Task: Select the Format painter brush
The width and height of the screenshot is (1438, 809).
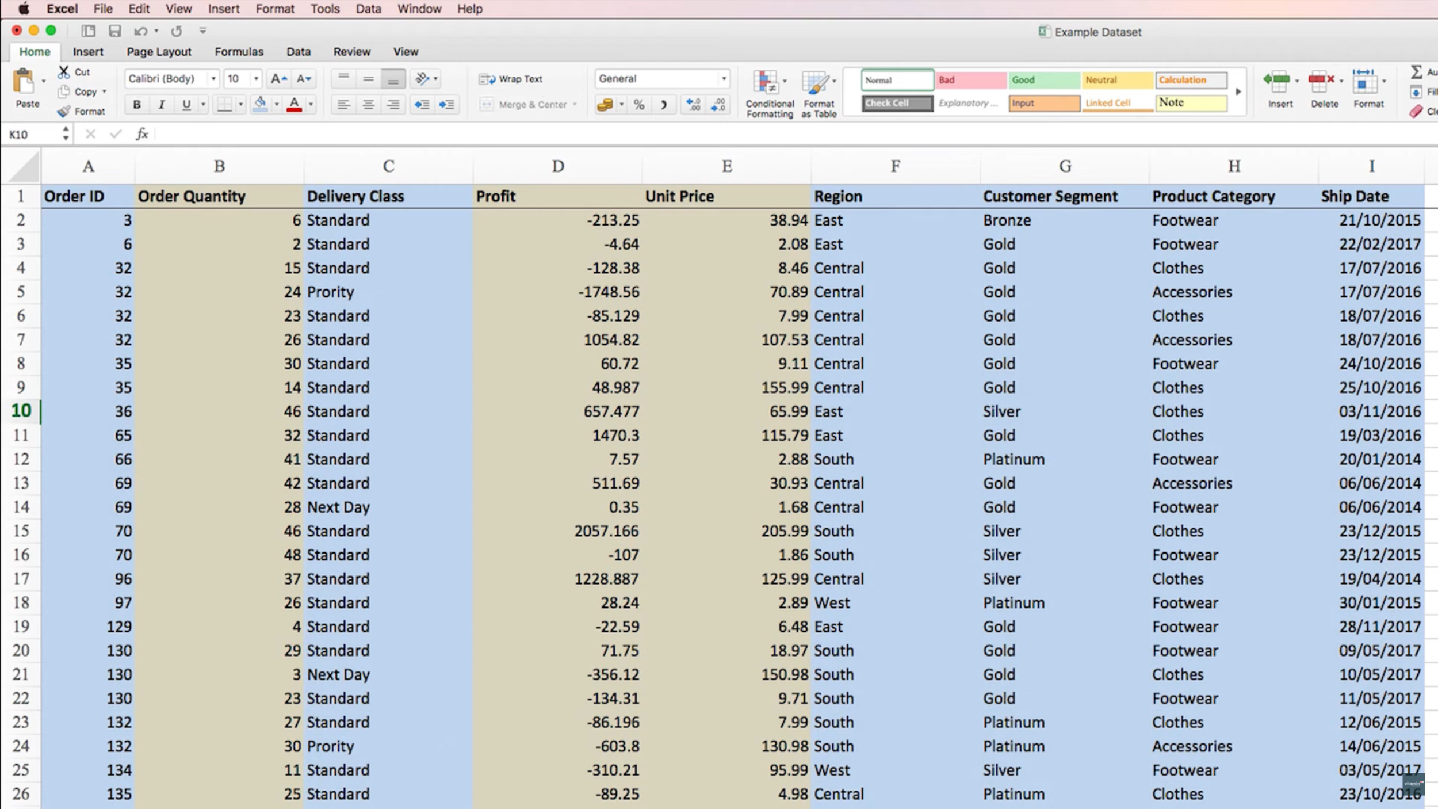Action: point(64,111)
